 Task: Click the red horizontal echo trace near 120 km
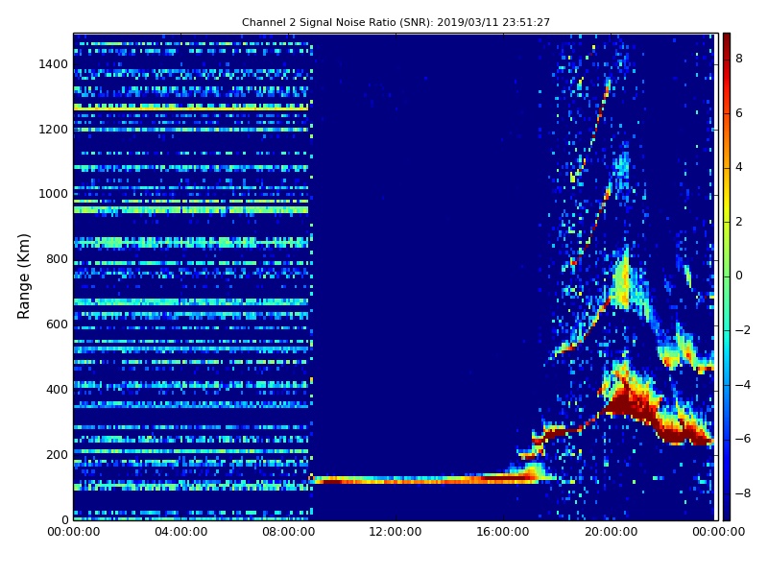click(x=426, y=479)
